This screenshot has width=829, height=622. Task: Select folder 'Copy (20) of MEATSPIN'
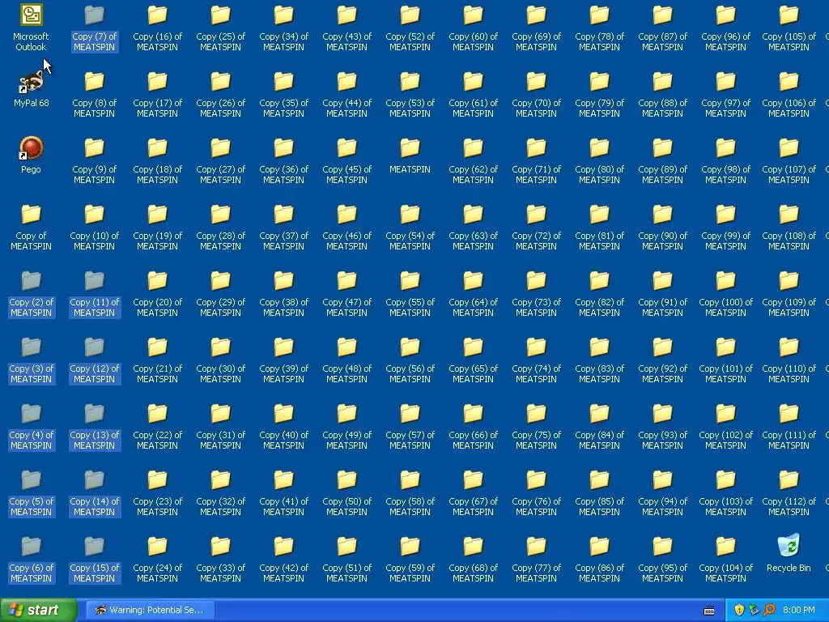[x=157, y=293]
